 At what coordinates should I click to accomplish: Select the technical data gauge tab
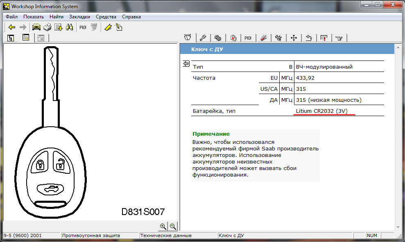188,38
